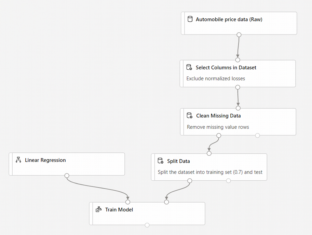Click the Clean Missing Data module icon

190,116
